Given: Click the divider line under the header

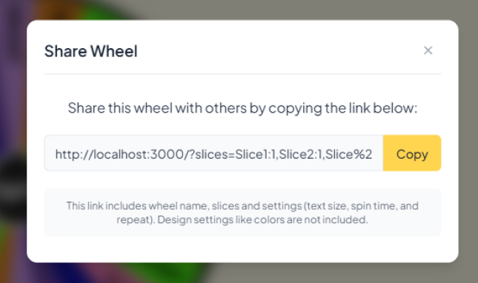Looking at the screenshot, I should 242,74.
